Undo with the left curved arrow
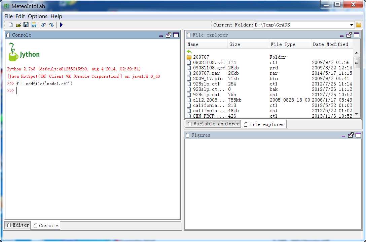The height and width of the screenshot is (242, 366). pyautogui.click(x=44, y=25)
